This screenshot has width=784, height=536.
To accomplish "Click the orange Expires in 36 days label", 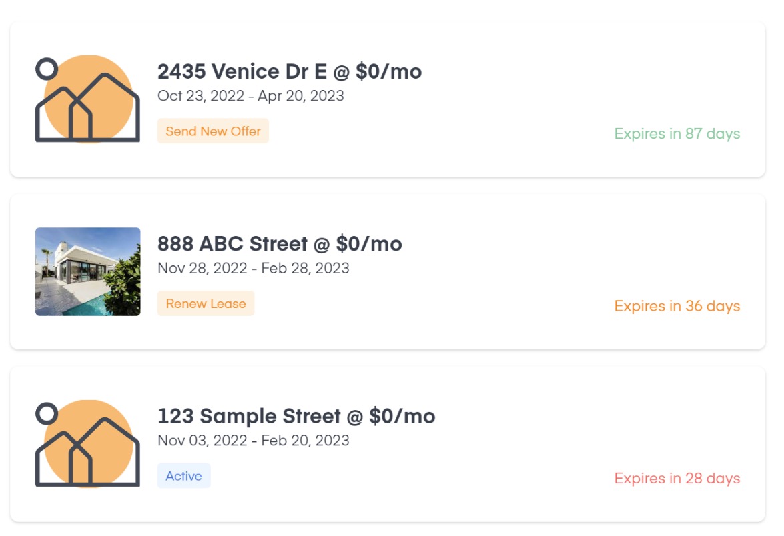I will pos(677,306).
